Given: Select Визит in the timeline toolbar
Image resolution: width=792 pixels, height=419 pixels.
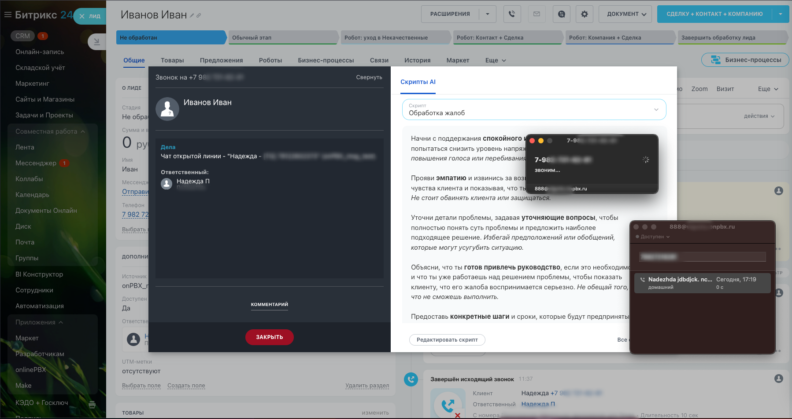Looking at the screenshot, I should point(725,89).
